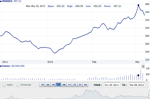Click the Mar axis label
The width and height of the screenshot is (150, 99).
point(137,62)
